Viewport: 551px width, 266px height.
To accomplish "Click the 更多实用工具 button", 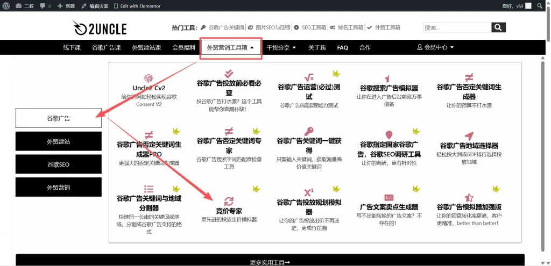I will point(270,262).
